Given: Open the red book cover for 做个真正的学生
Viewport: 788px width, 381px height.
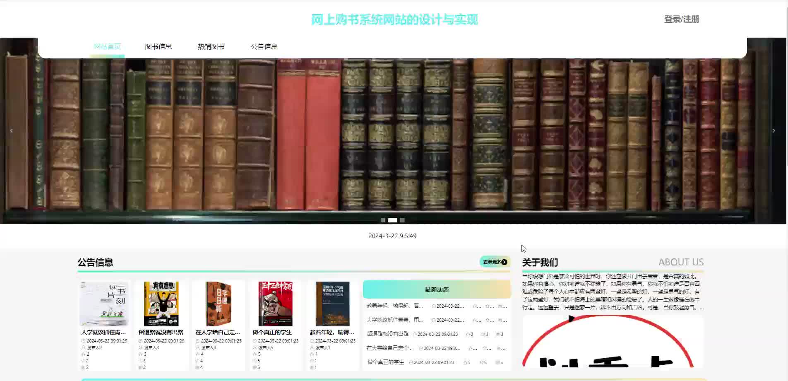Looking at the screenshot, I should pyautogui.click(x=276, y=304).
